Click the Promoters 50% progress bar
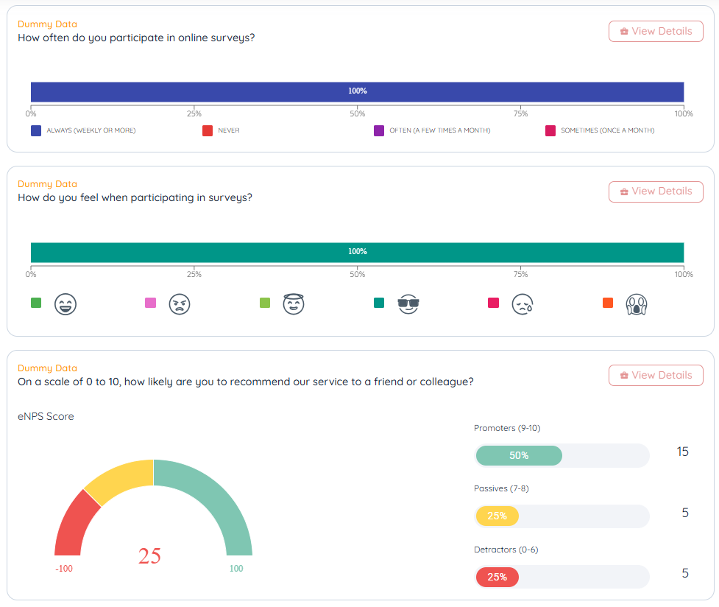 click(x=519, y=456)
